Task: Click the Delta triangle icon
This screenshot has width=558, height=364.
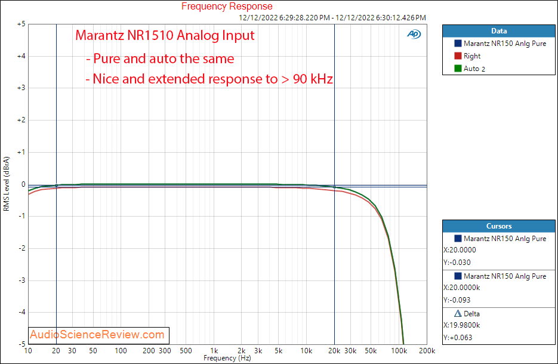Action: [458, 313]
